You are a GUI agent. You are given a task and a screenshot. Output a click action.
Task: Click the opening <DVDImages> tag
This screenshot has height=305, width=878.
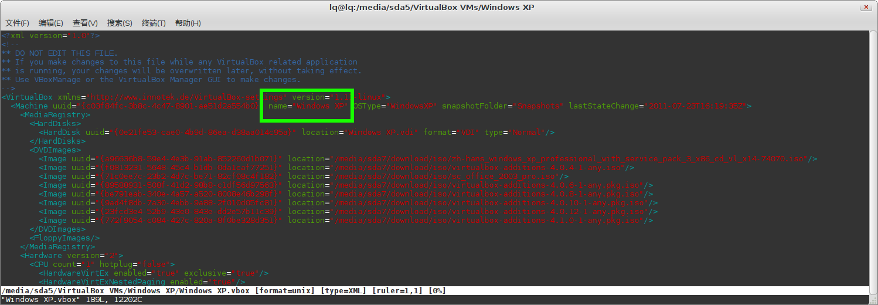[x=56, y=150]
